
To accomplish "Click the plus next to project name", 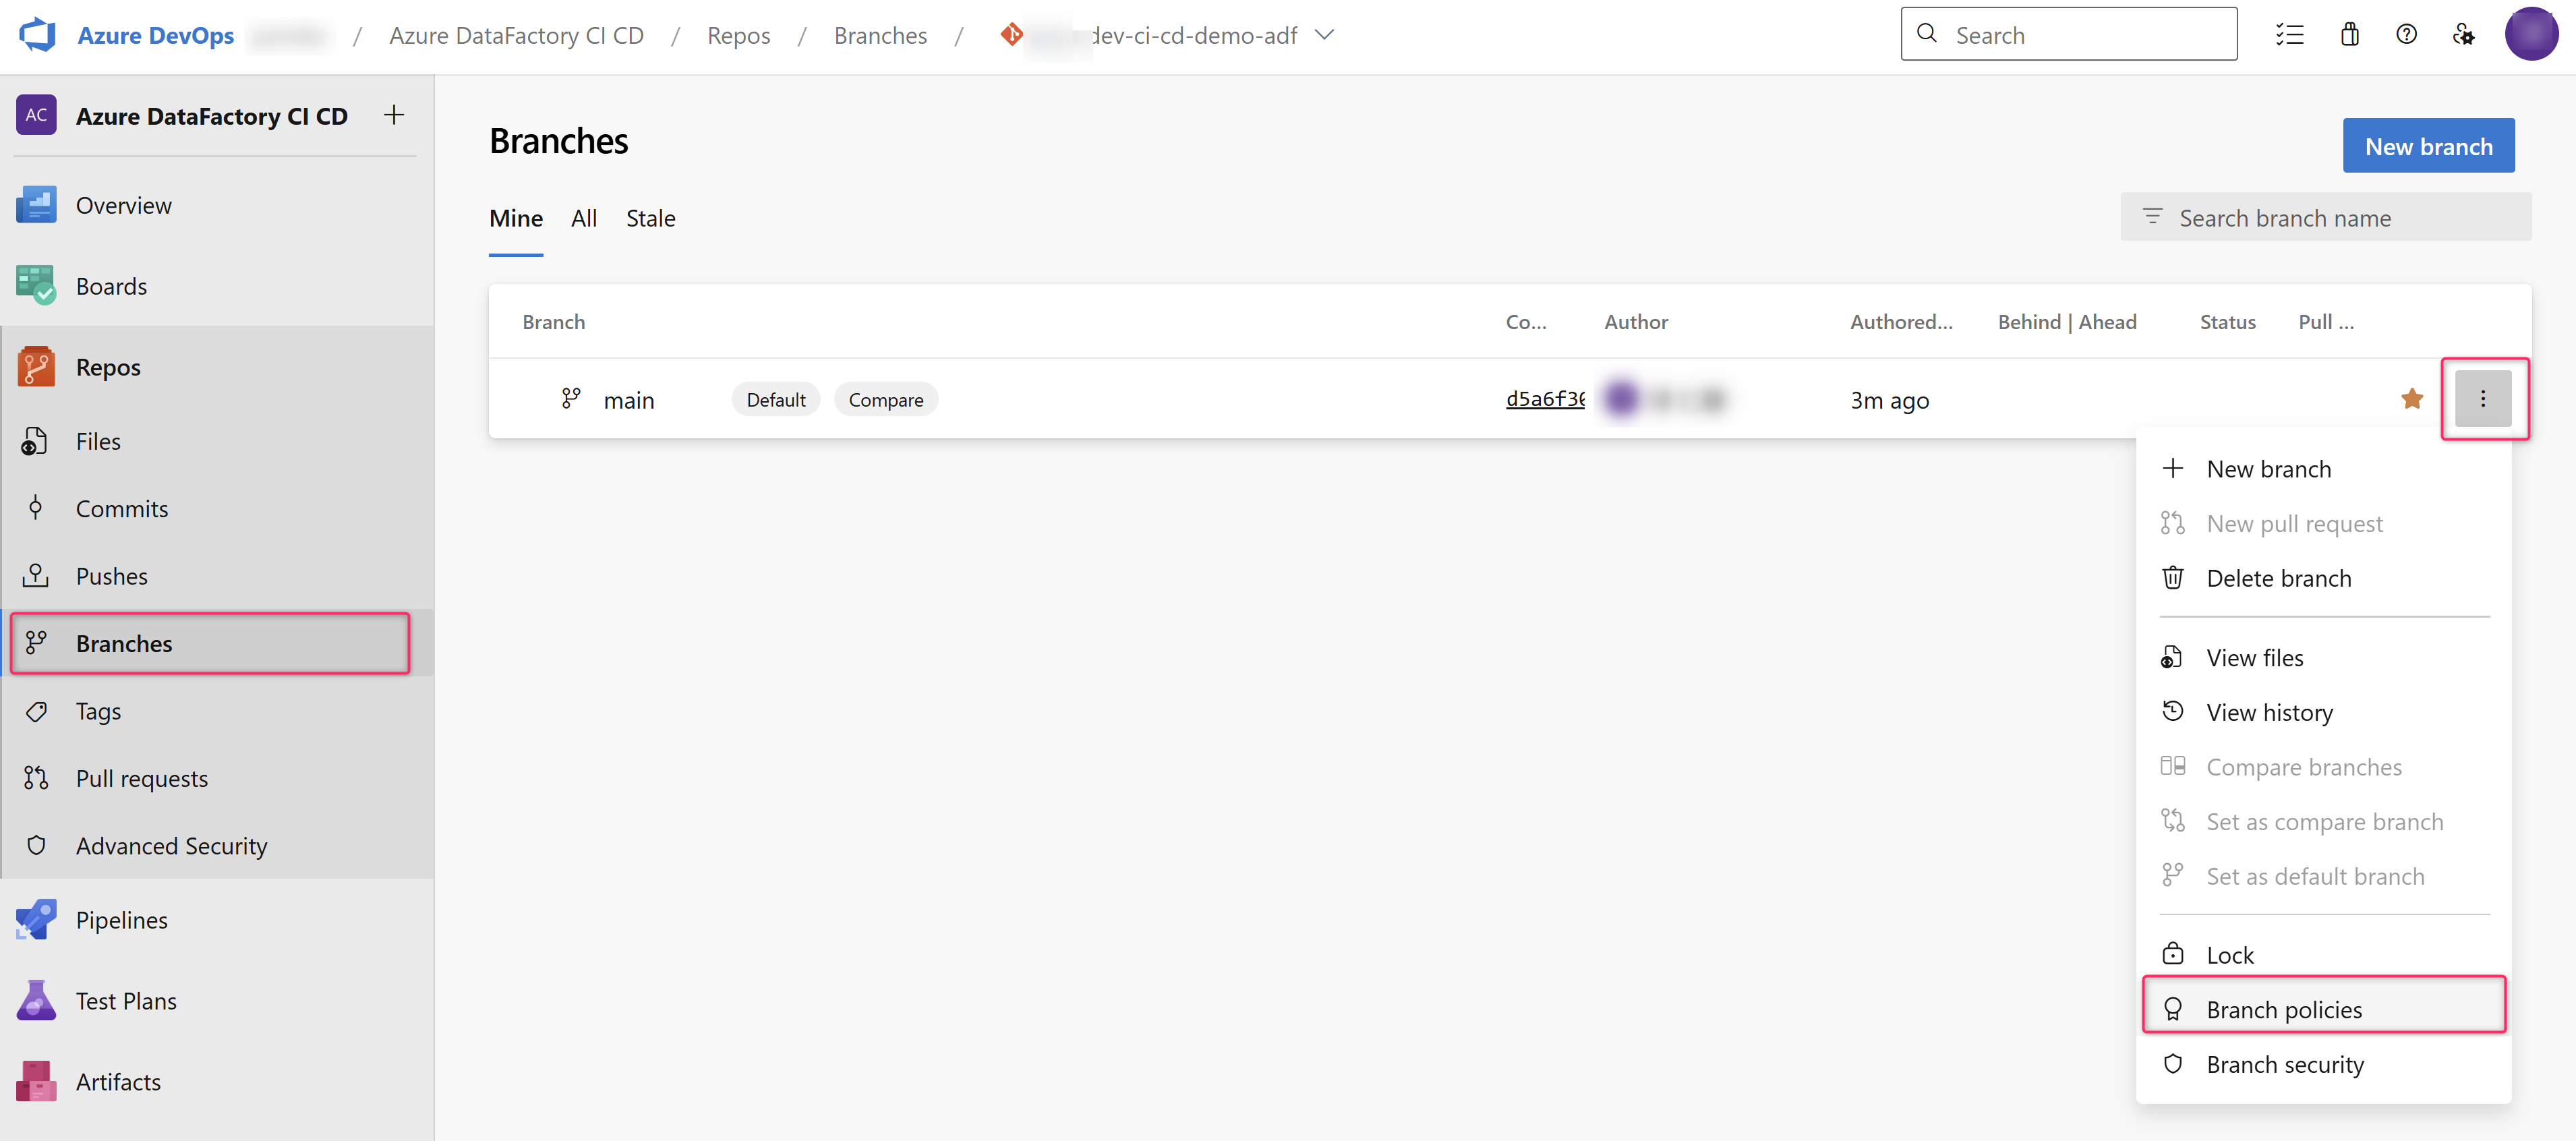I will click(394, 115).
